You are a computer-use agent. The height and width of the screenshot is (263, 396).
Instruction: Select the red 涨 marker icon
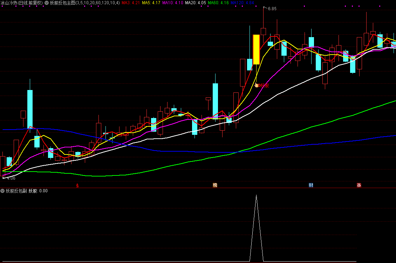359,185
